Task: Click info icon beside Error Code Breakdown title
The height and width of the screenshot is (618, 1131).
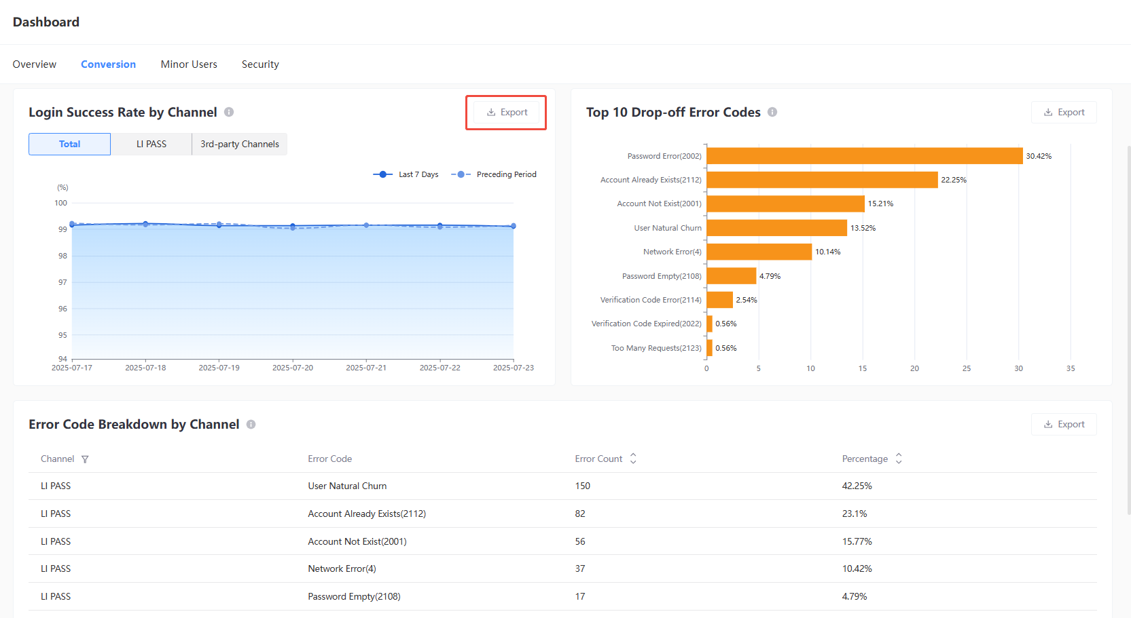Action: click(x=251, y=425)
